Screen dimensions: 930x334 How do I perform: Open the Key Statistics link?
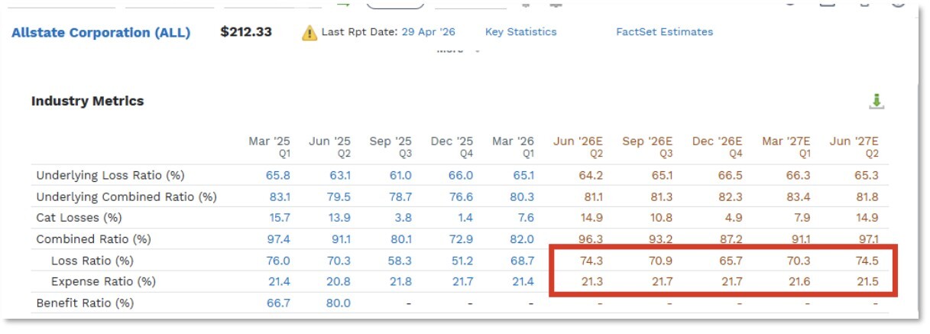tap(521, 32)
